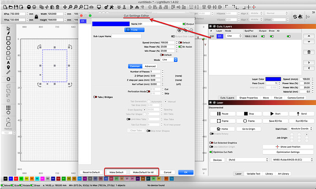
Task: Click the Paste clipboard icon
Action: 52,7
